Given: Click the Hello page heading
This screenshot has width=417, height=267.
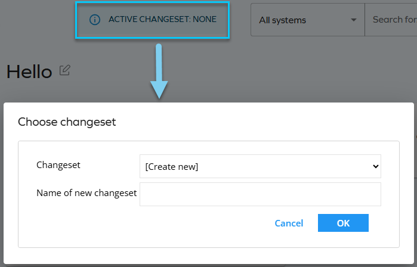Looking at the screenshot, I should (x=29, y=72).
